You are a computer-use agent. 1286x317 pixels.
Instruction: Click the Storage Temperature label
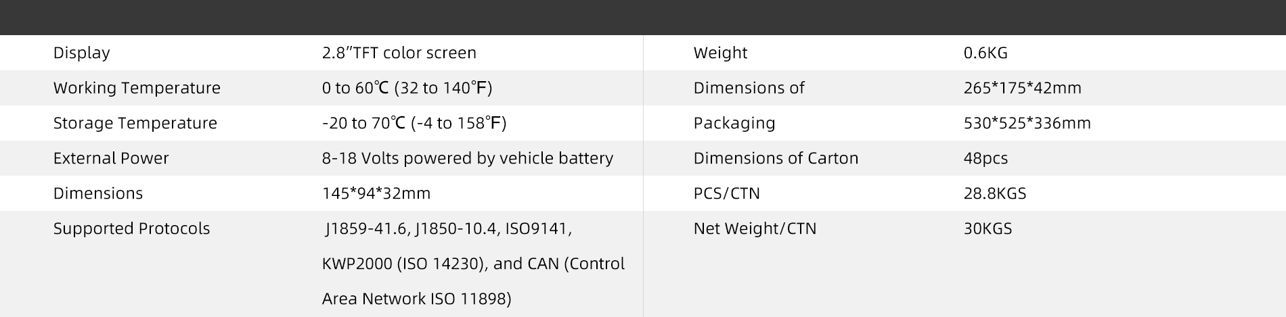pos(135,123)
